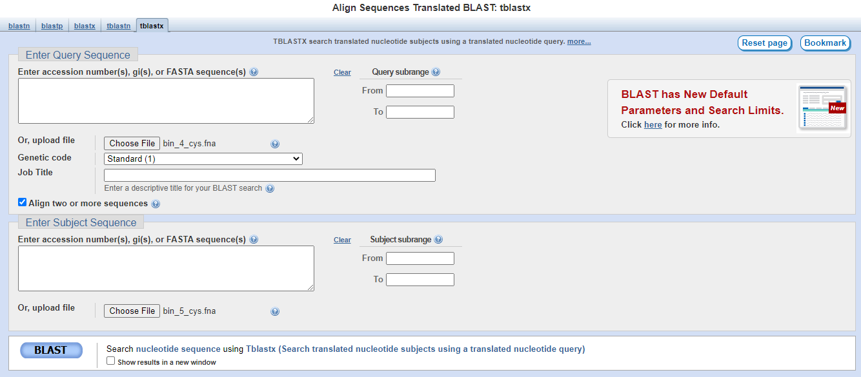This screenshot has height=377, width=861.
Task: Select the tblastn tab
Action: coord(118,26)
